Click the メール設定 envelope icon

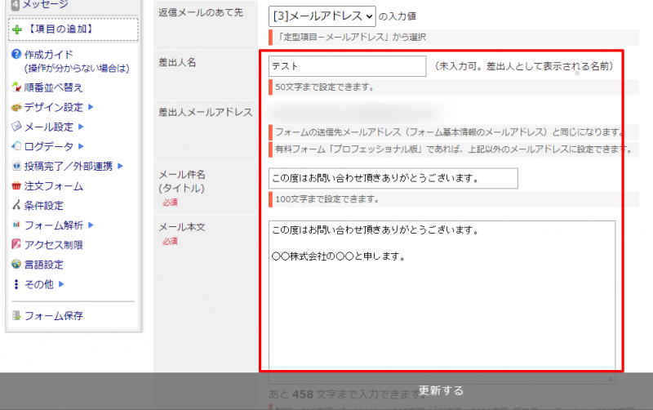point(16,127)
